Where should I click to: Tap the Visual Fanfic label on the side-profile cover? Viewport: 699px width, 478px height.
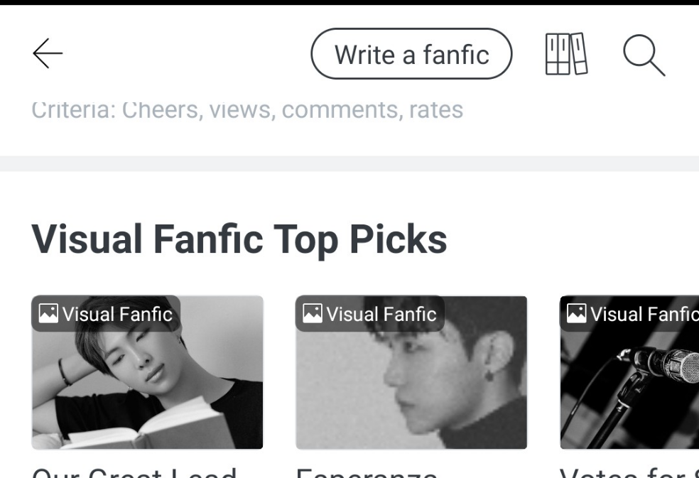click(381, 314)
